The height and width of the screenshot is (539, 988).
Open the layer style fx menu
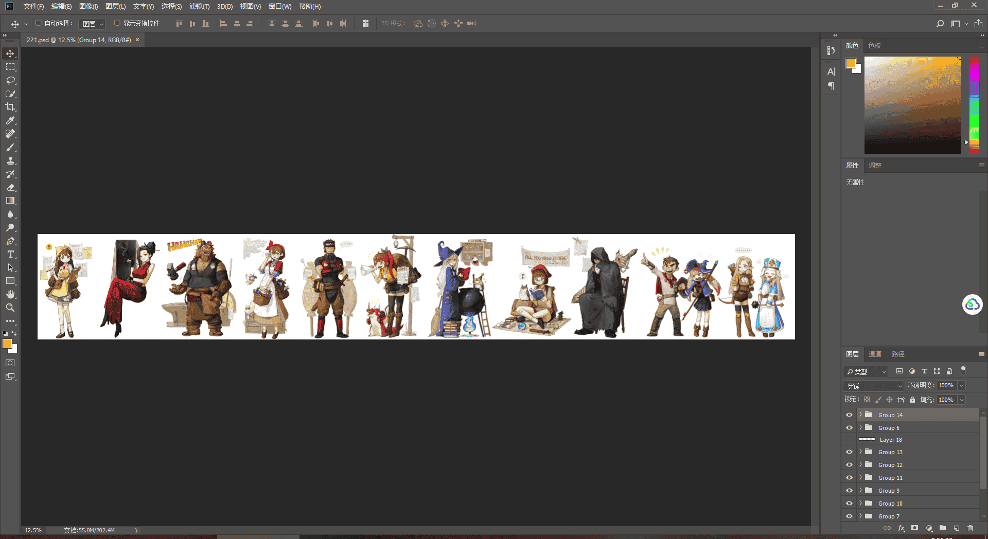901,528
